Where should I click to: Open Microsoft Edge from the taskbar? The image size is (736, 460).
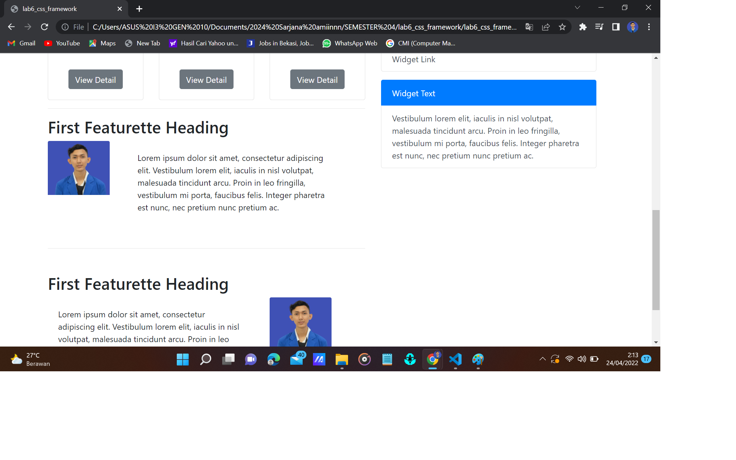pyautogui.click(x=274, y=359)
